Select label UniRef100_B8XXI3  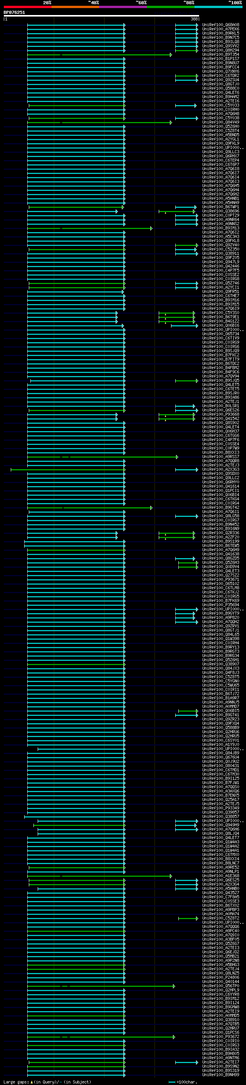[221, 452]
